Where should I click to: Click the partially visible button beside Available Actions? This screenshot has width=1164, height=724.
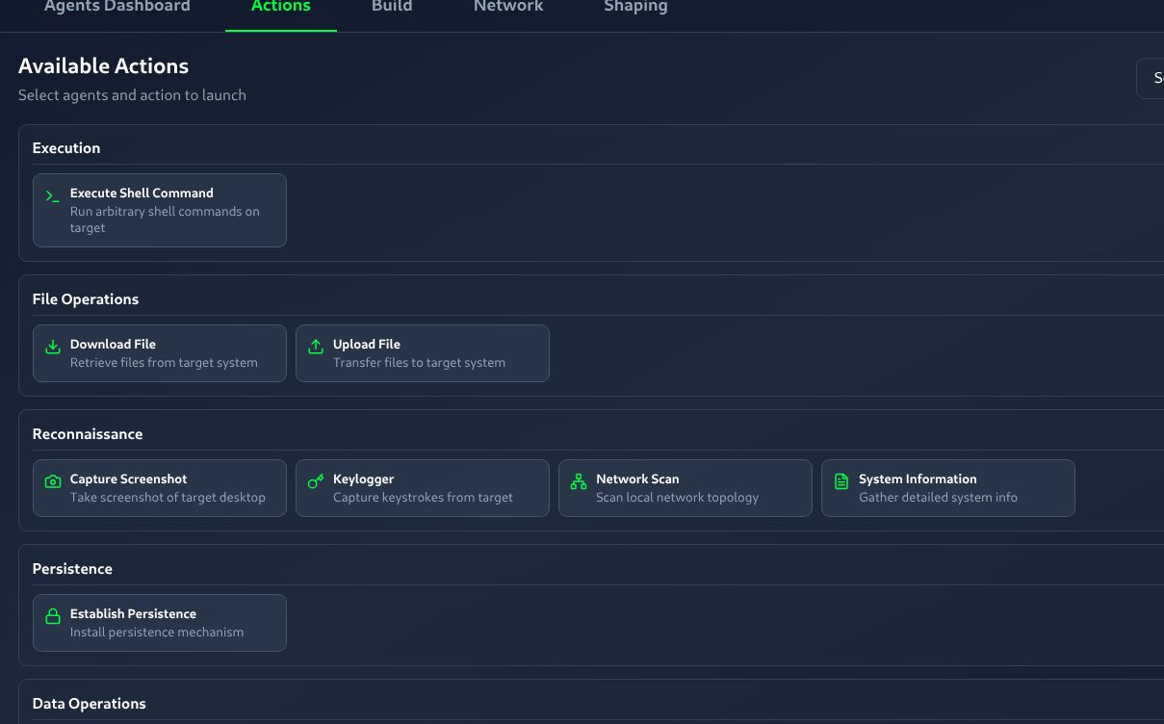click(1151, 79)
